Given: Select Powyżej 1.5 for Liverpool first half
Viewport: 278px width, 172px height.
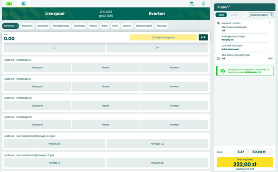Looking at the screenshot, I should pyautogui.click(x=157, y=163).
